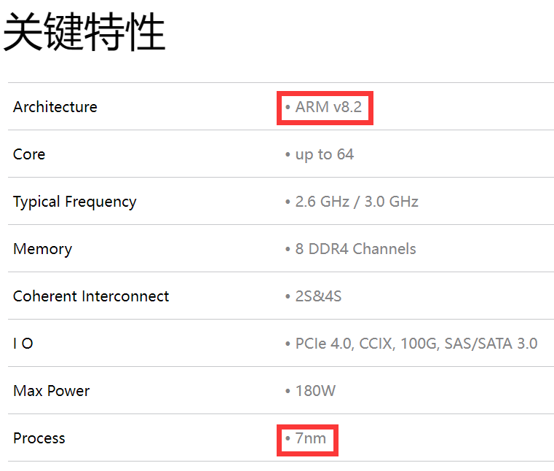Select the Architecture row label
Image resolution: width=554 pixels, height=471 pixels.
(55, 107)
